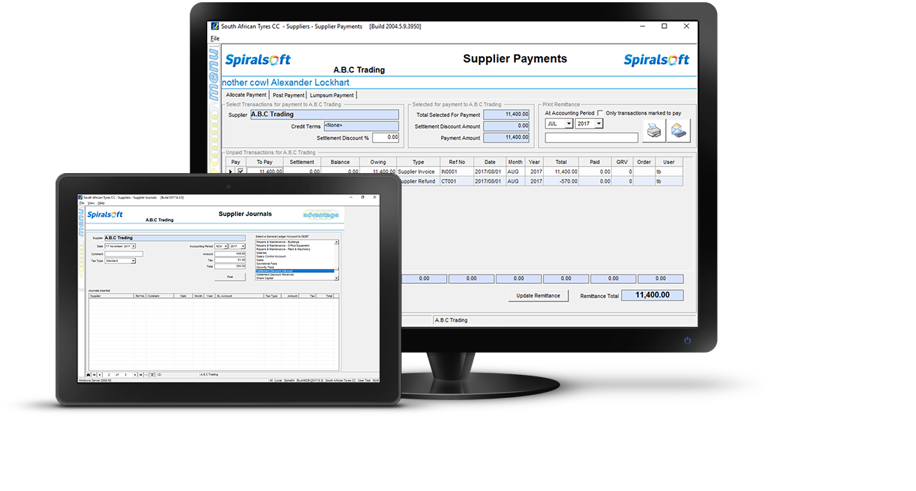Click the Remittance Total value 11,400.00
Screen dimensions: 916x491
click(652, 295)
